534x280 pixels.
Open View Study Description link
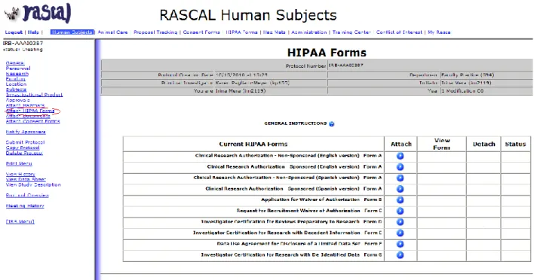click(x=33, y=184)
